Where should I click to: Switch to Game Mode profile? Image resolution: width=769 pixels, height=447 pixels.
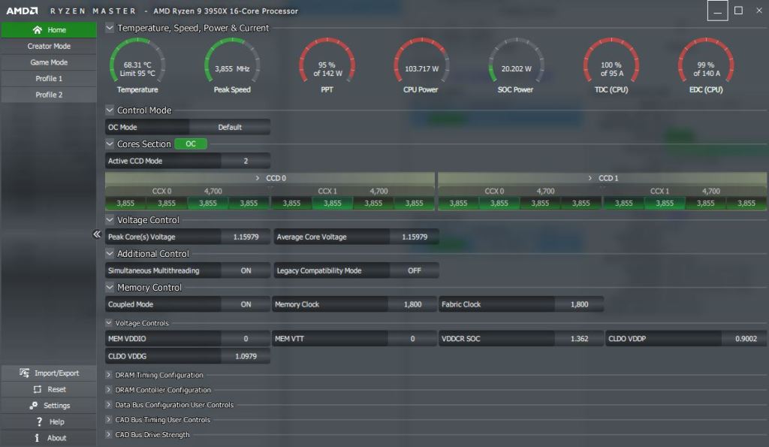(49, 62)
